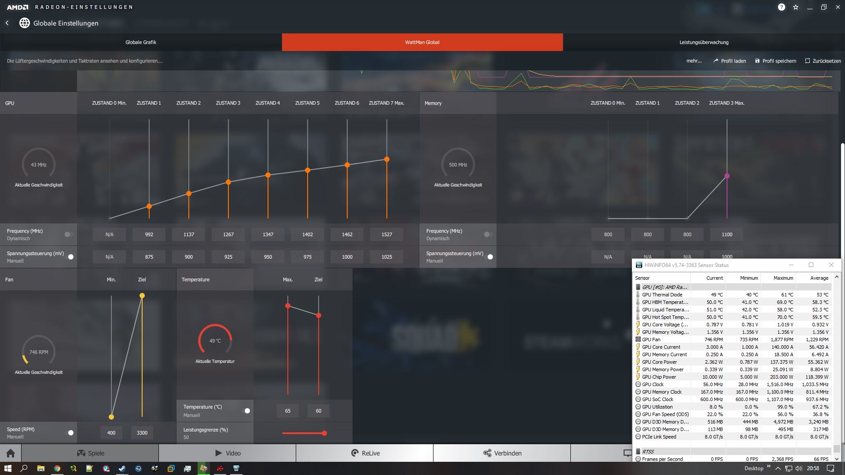
Task: Click the Radeon home icon at bottom left
Action: point(11,453)
